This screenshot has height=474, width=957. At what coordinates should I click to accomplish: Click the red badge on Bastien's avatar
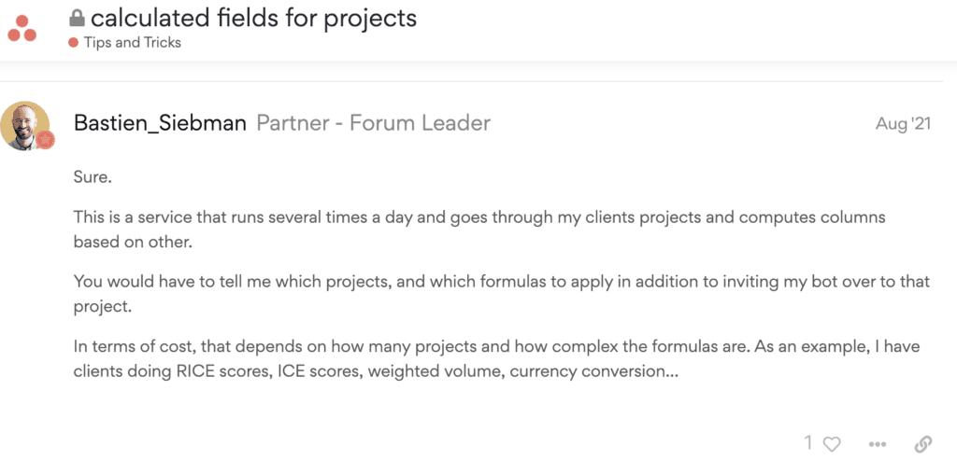45,141
